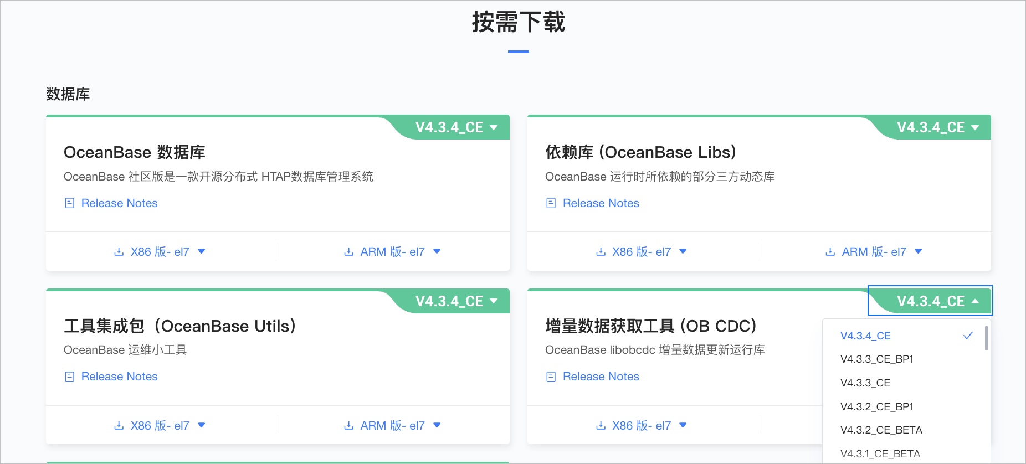Image resolution: width=1026 pixels, height=464 pixels.
Task: Click the document icon beside OceanBase Libs Release Notes
Action: click(x=551, y=203)
